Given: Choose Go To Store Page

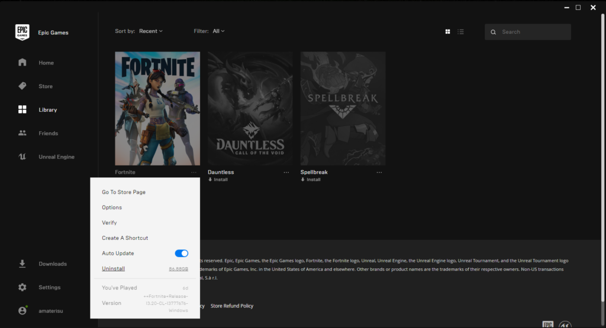Looking at the screenshot, I should click(x=124, y=192).
